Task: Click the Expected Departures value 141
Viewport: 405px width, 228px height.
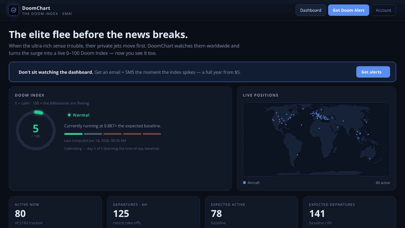Action: click(317, 214)
